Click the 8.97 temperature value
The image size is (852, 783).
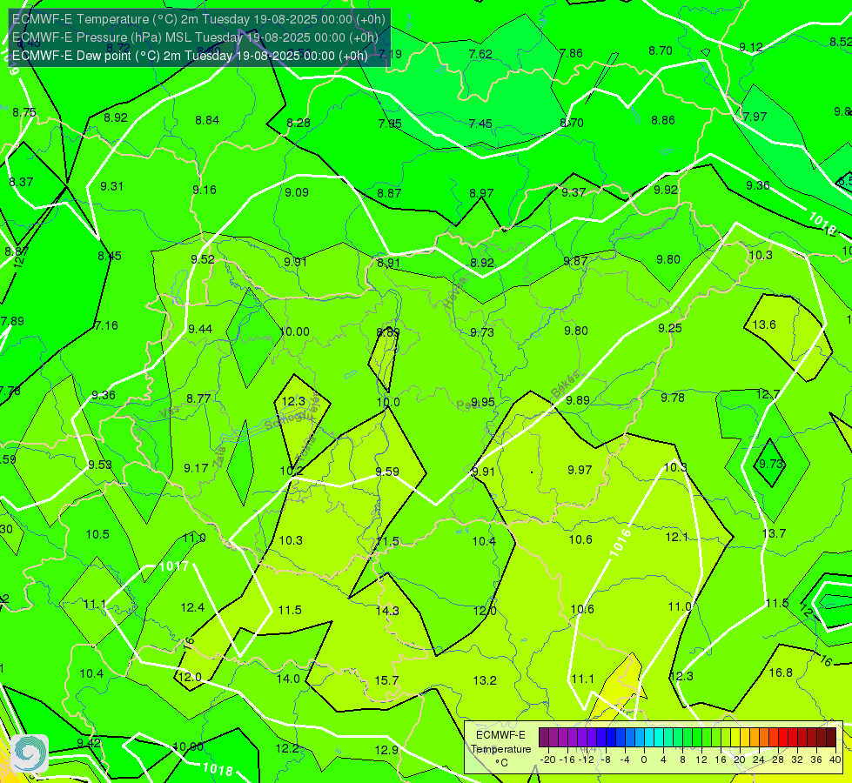coord(481,193)
